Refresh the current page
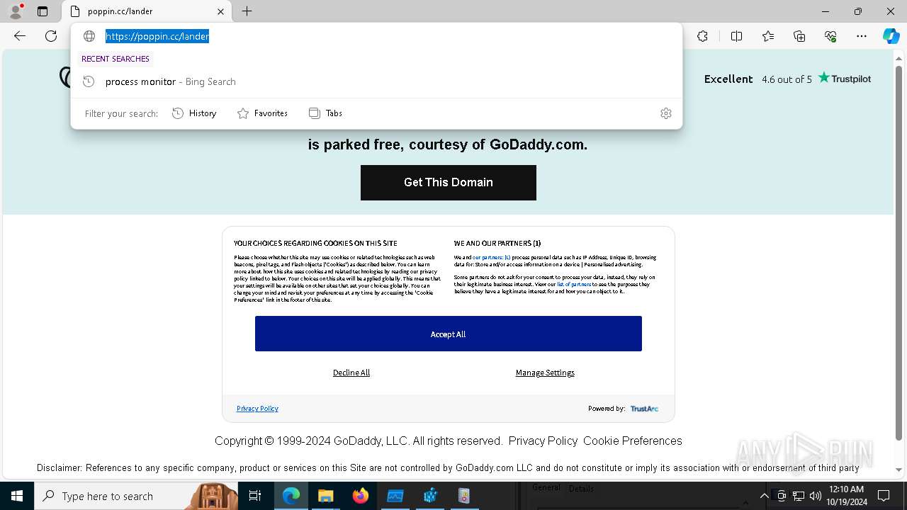 (x=51, y=36)
